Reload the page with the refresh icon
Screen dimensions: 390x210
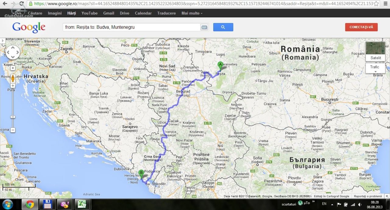pyautogui.click(x=21, y=3)
